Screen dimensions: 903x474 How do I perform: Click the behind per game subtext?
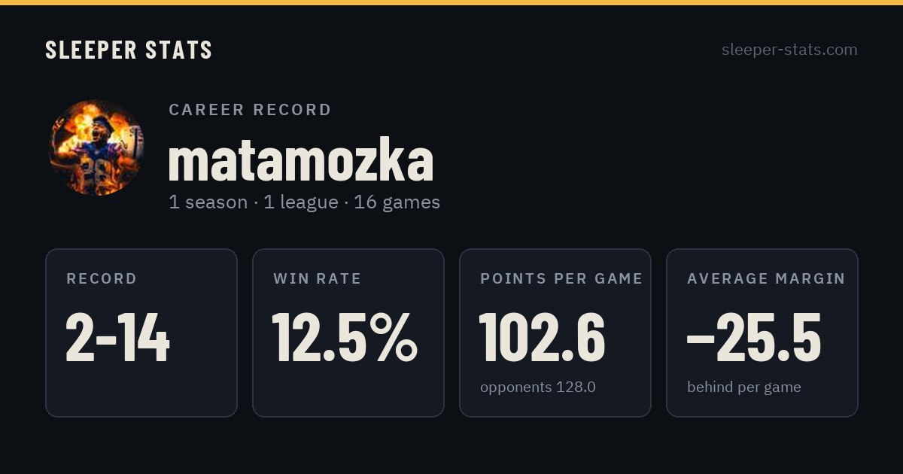pyautogui.click(x=744, y=387)
